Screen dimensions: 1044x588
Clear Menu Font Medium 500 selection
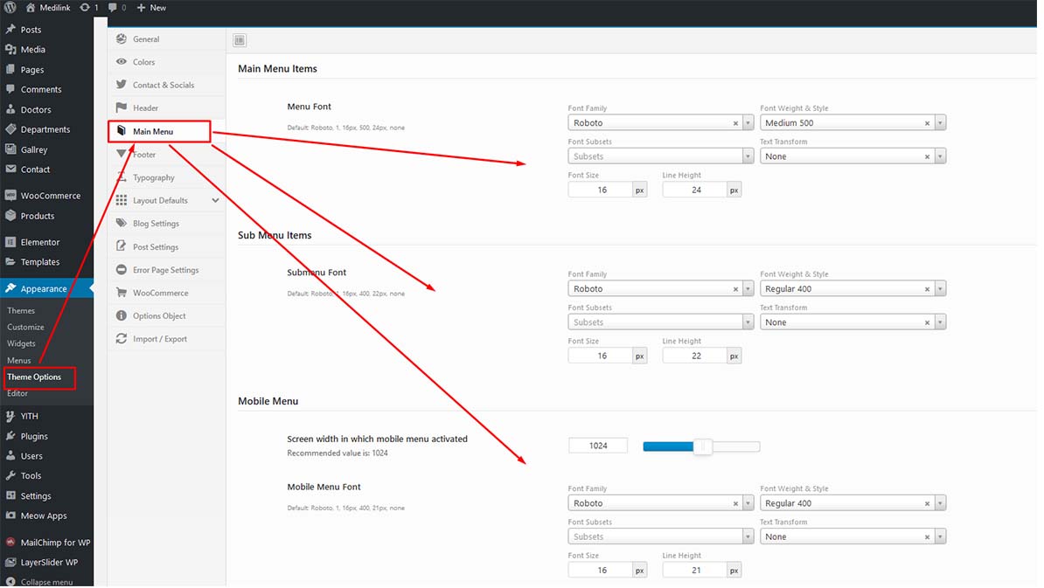(x=927, y=123)
